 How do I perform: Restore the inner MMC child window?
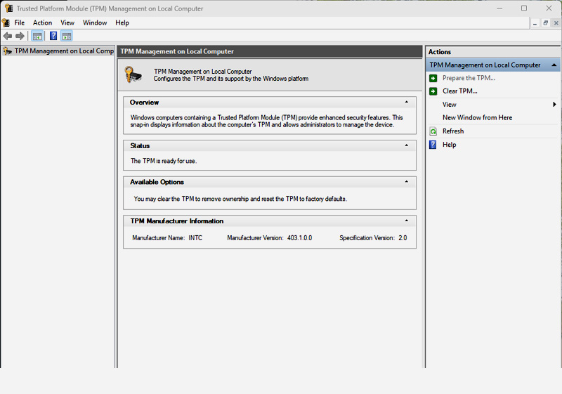(x=546, y=23)
